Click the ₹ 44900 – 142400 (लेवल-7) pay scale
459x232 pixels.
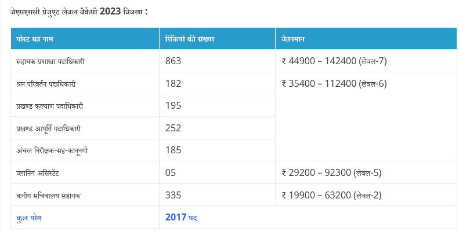click(334, 61)
